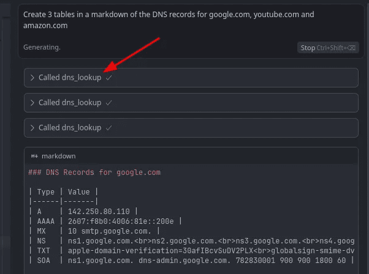
Task: Open the third Called dns_lookup entry label
Action: coord(69,128)
